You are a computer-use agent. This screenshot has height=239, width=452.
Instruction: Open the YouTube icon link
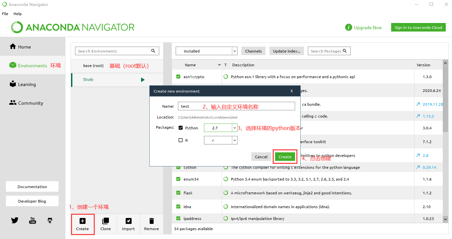point(33,220)
